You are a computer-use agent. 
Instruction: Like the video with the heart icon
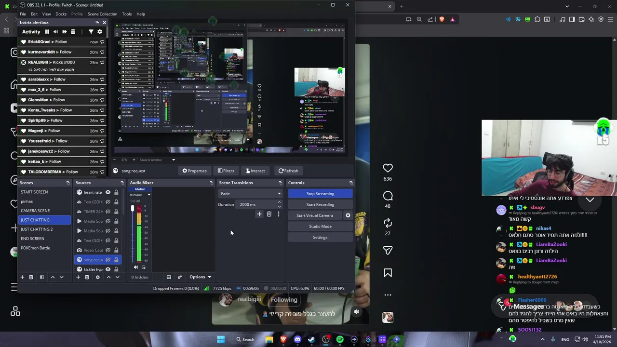[x=388, y=168]
